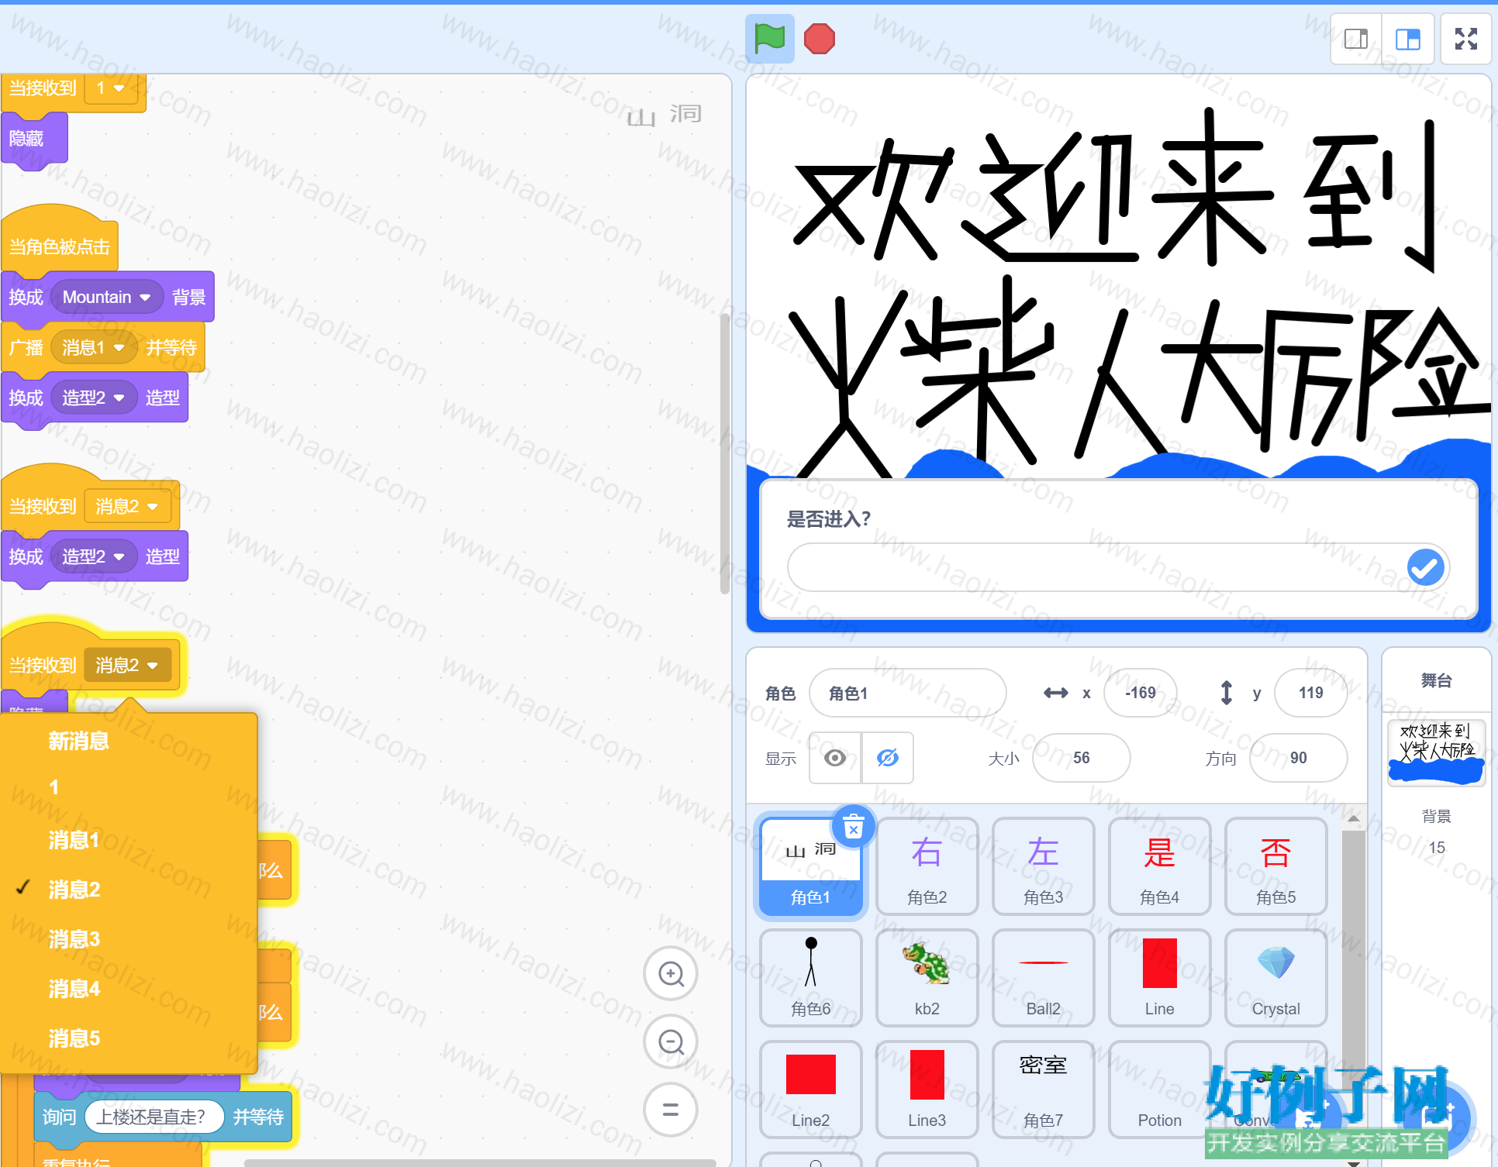Show the sprite with eye icon
1498x1167 pixels.
[835, 758]
